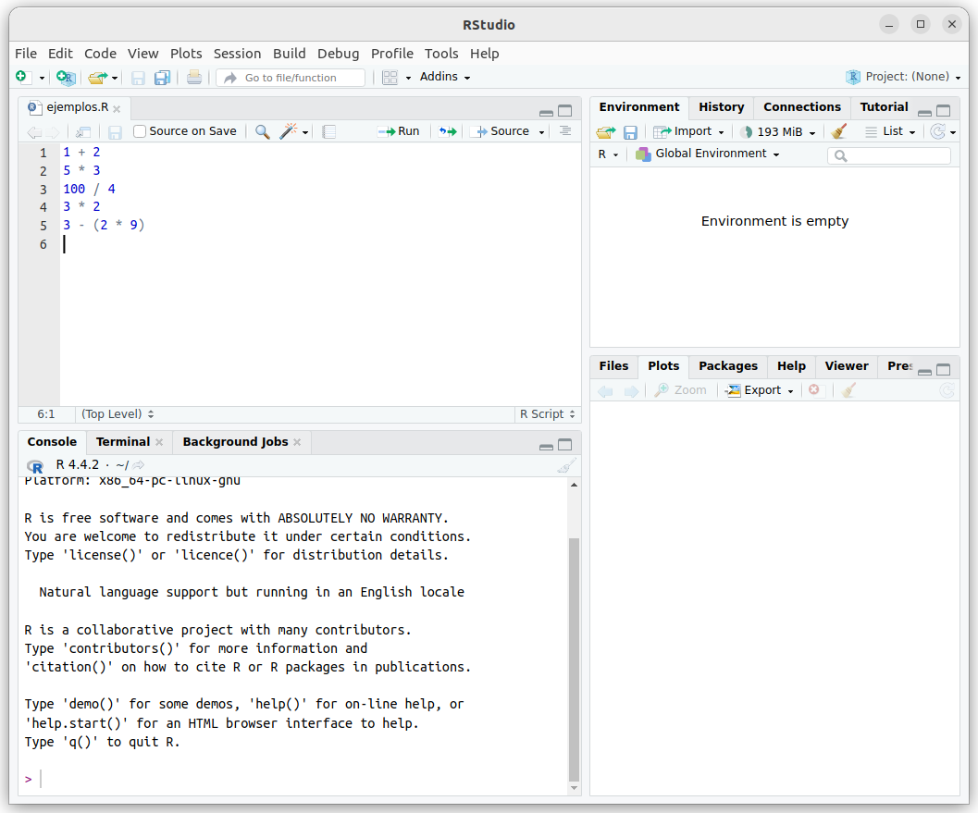Clear environment objects with broom
The width and height of the screenshot is (978, 813).
pos(839,131)
